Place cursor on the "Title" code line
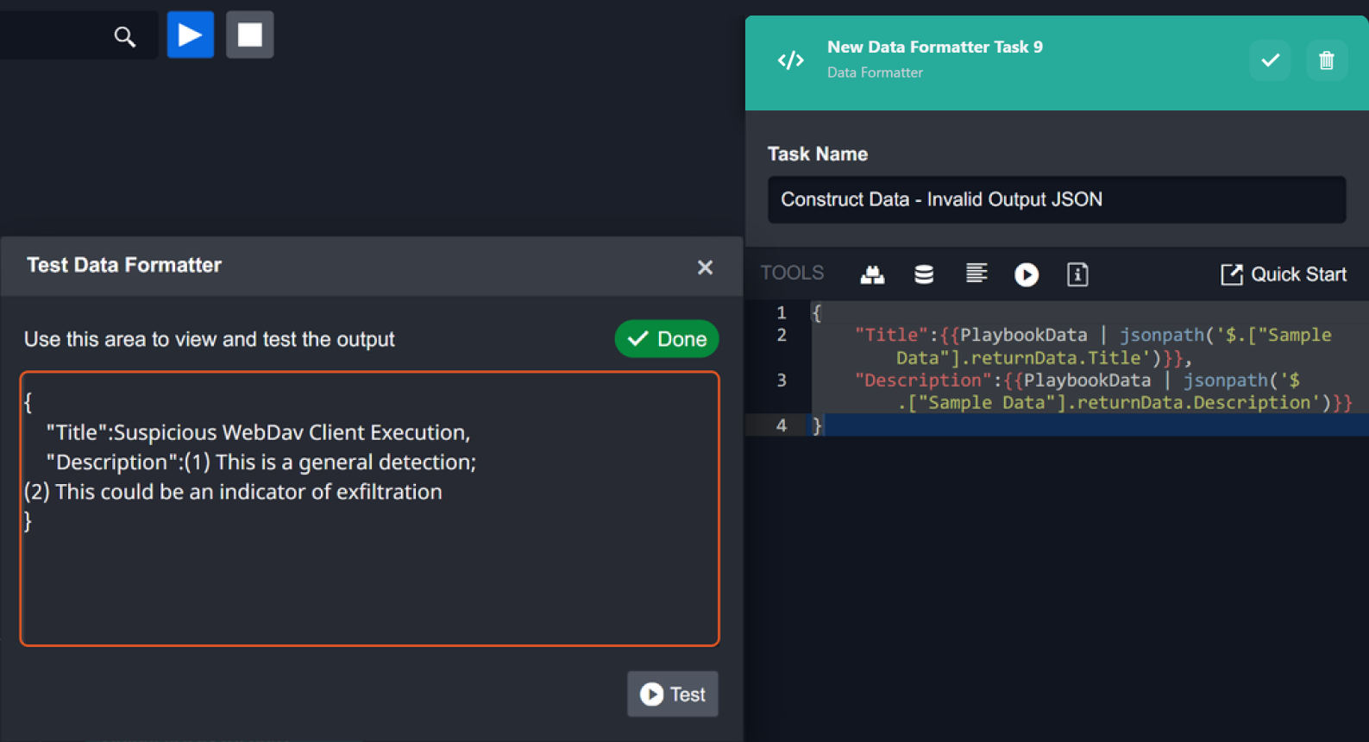Viewport: 1369px width, 742px height. coord(1035,336)
